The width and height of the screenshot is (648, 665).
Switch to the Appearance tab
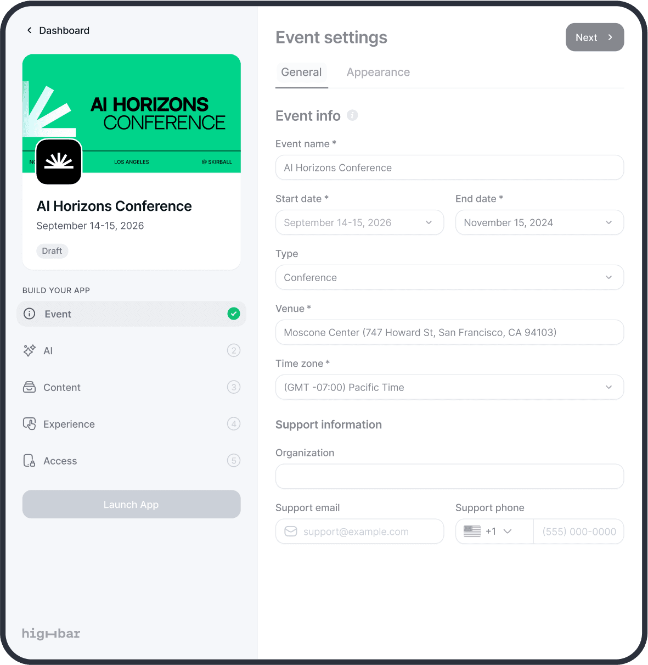[378, 72]
